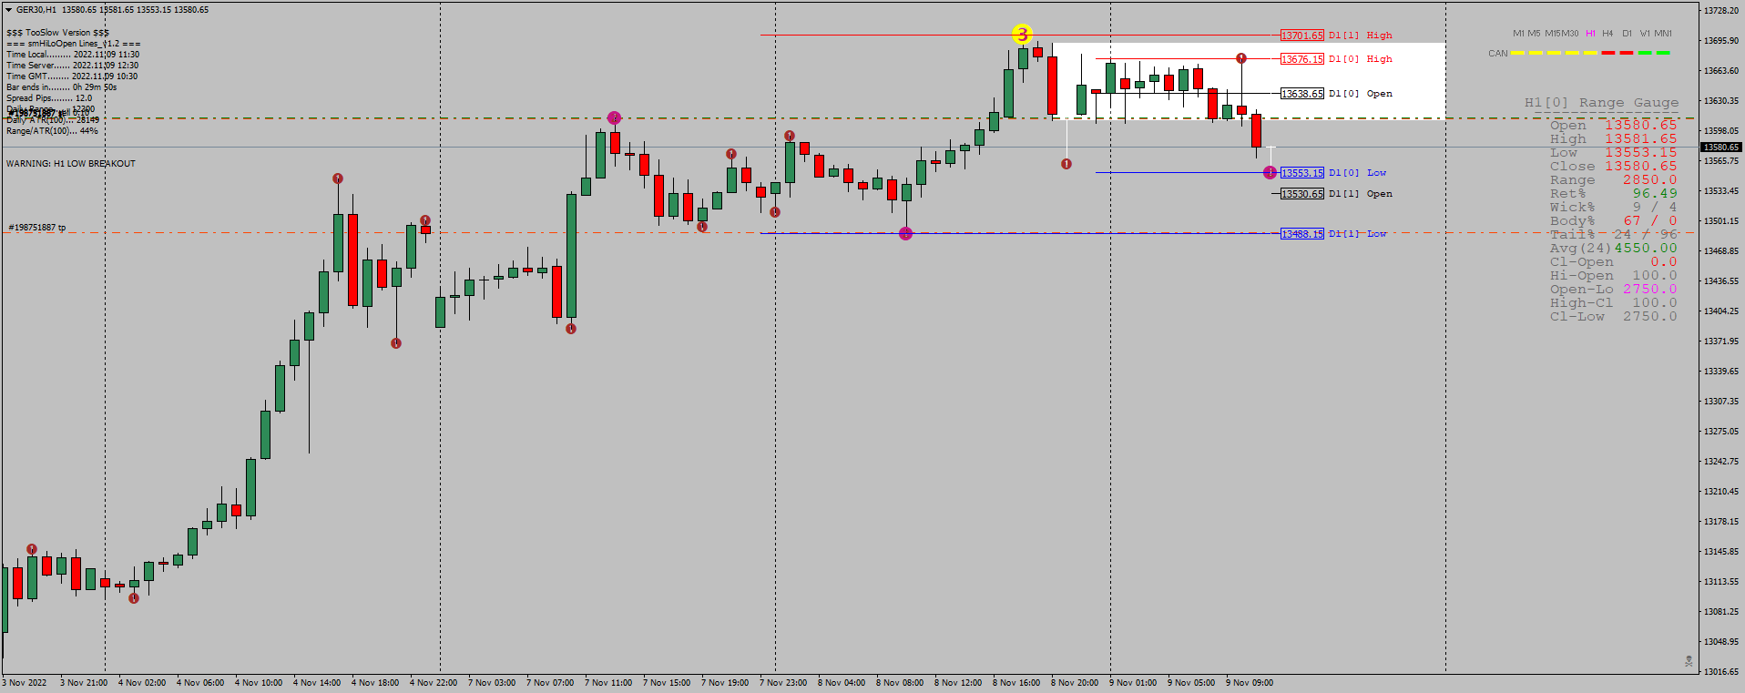Viewport: 1745px width, 693px height.
Task: Click the small icon above the price axis bottom
Action: point(1689,661)
